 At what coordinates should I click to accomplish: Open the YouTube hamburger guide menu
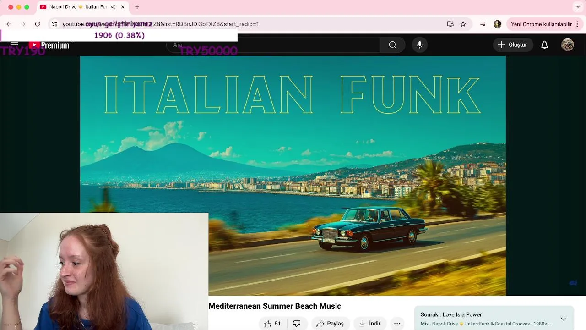click(x=14, y=44)
